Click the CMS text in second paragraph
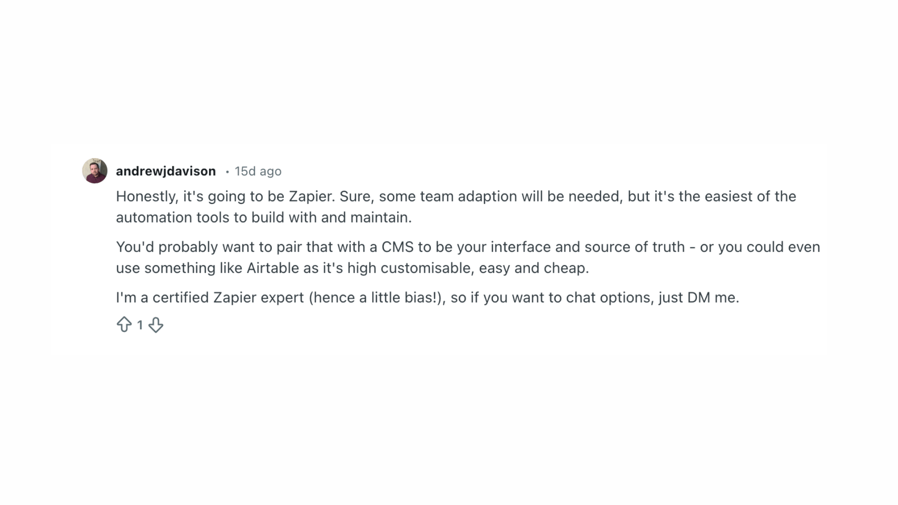Viewport: 898px width, 505px height. click(398, 247)
